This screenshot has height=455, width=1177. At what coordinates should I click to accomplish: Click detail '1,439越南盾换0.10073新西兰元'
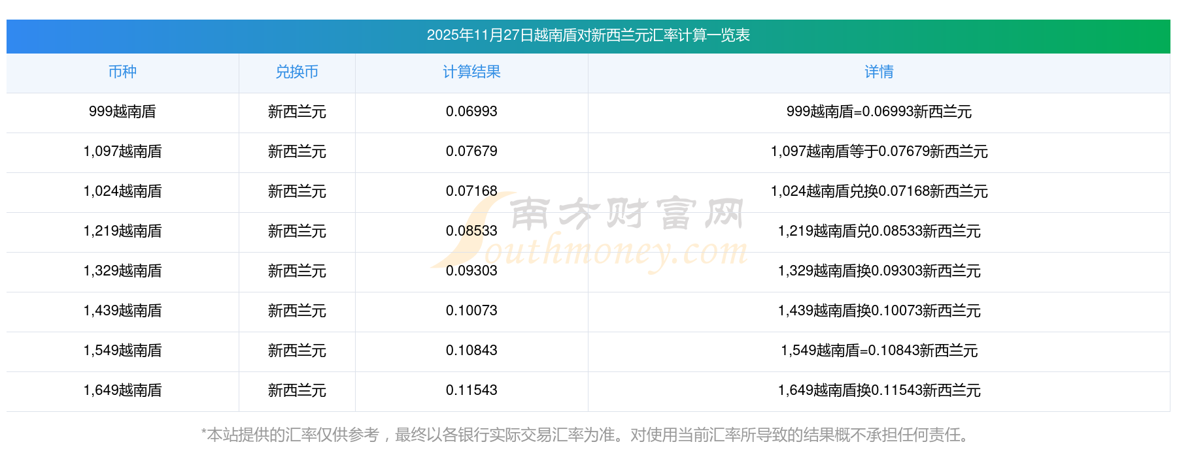[879, 311]
